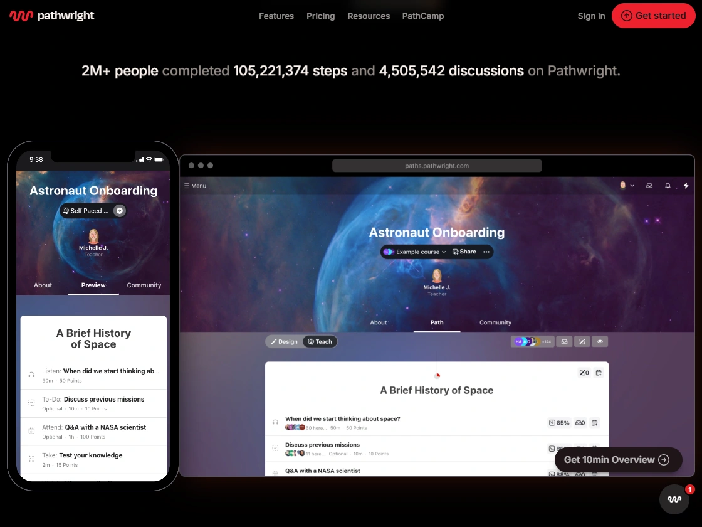Click the headphones icon on the first desktop step

coord(275,422)
